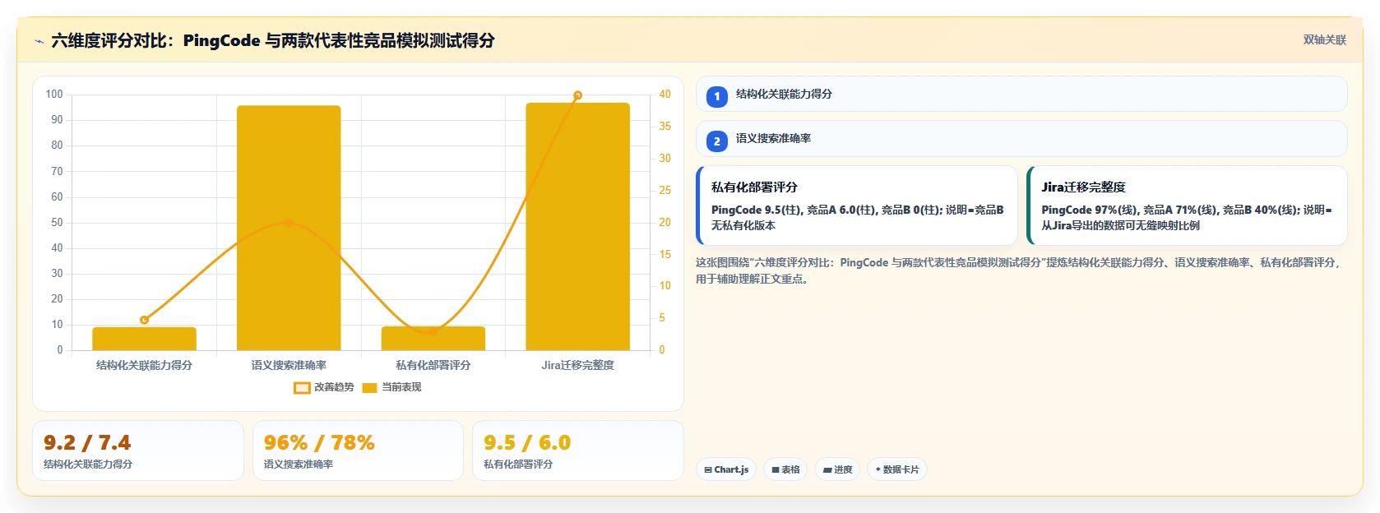The image size is (1380, 513).
Task: Select the 结构化关联能力得分 list item
Action: (x=1021, y=94)
